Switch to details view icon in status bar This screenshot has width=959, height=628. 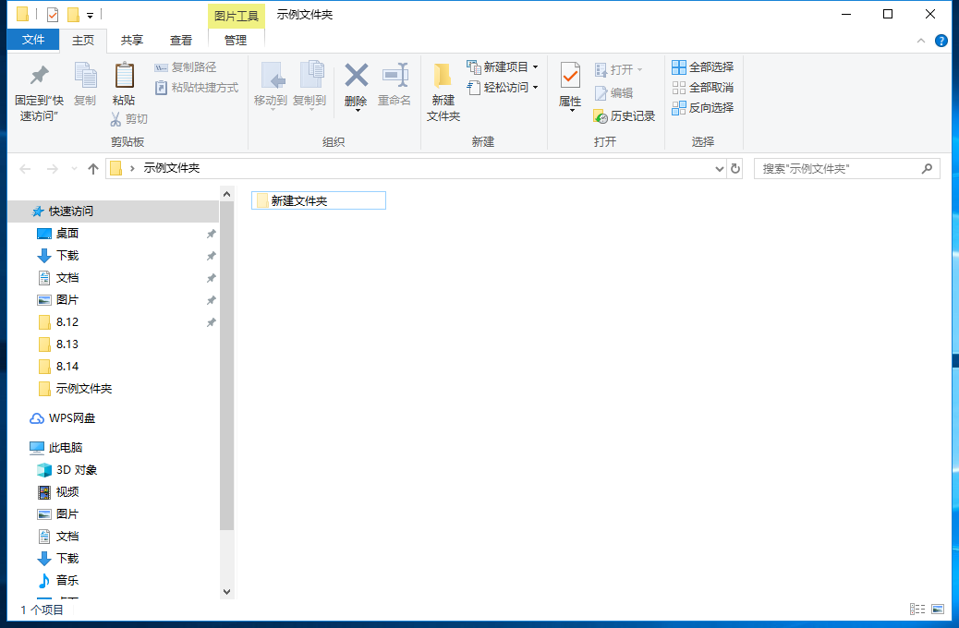(917, 609)
